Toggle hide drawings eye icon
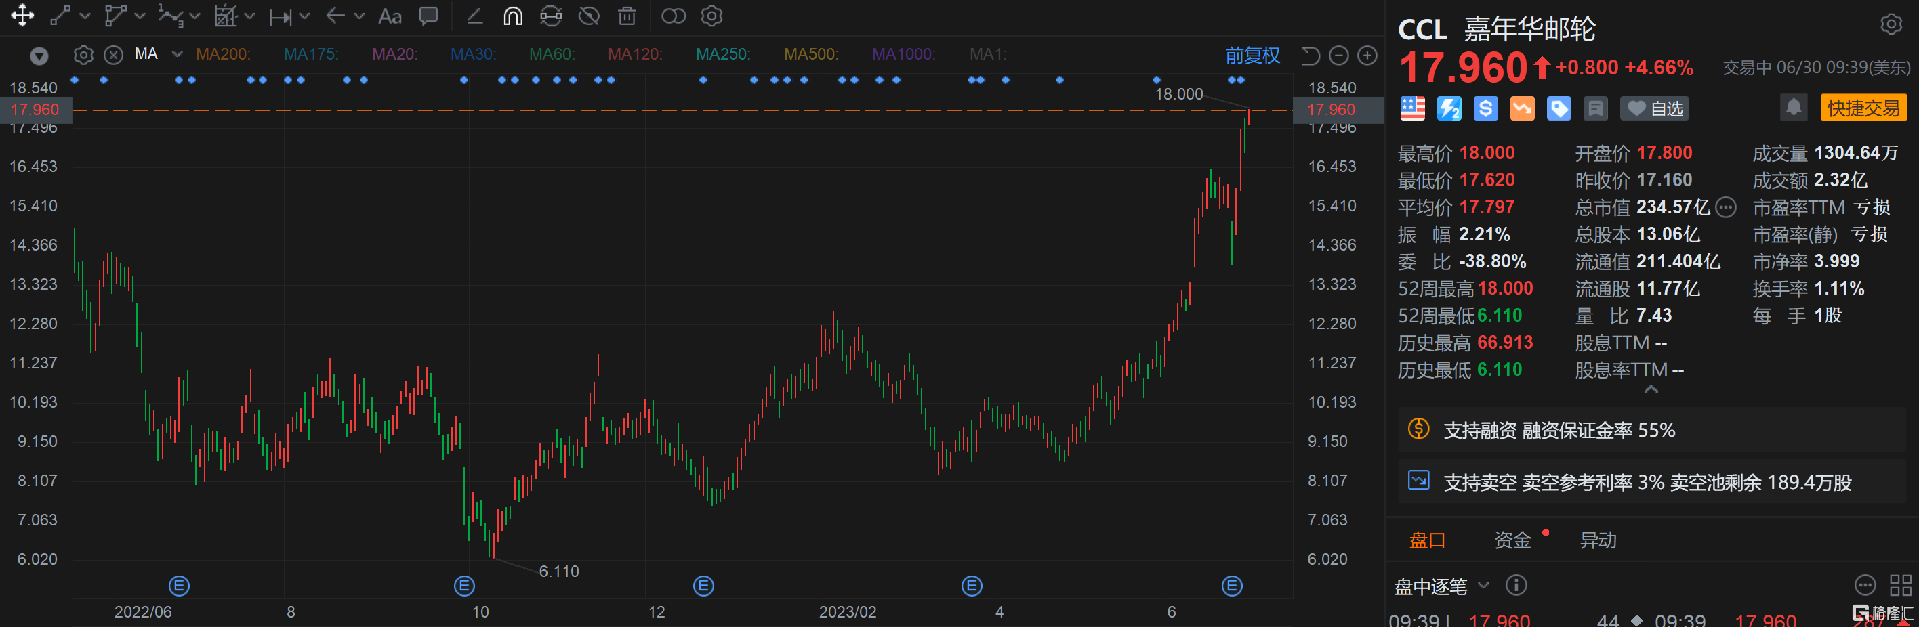 (x=590, y=16)
